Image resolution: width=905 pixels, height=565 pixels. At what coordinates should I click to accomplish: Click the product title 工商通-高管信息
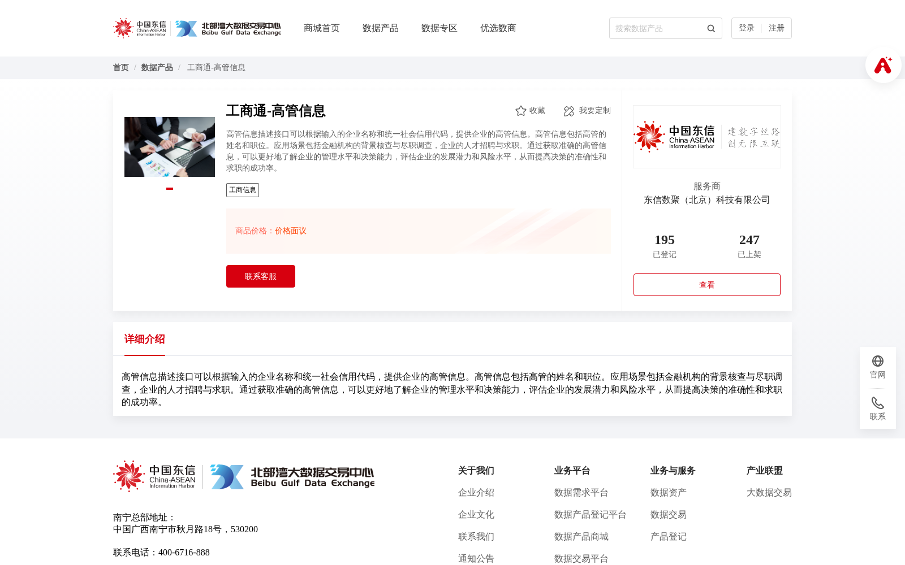tap(276, 111)
